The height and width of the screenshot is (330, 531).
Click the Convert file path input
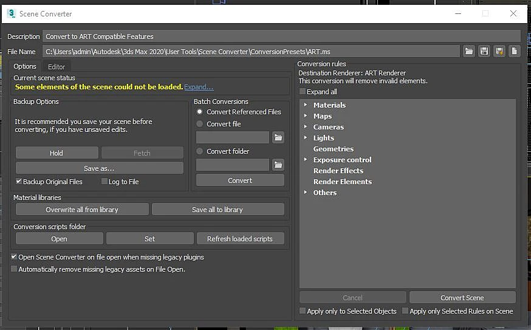click(232, 137)
